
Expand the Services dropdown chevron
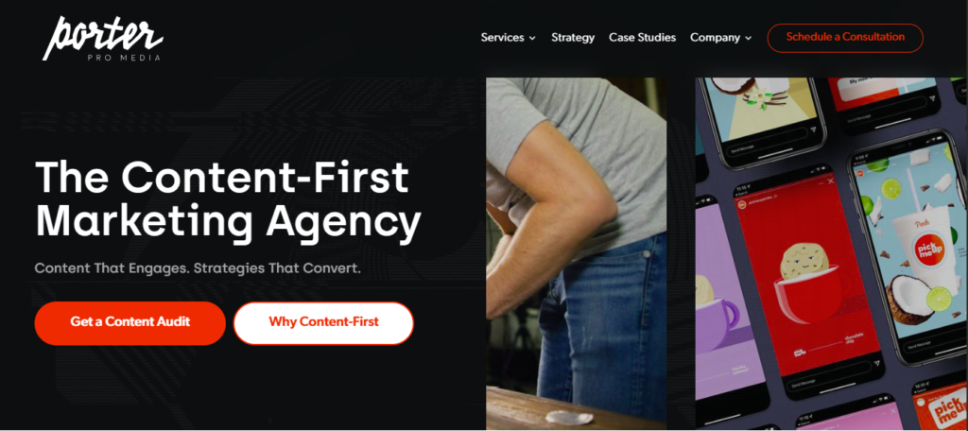[x=532, y=39]
